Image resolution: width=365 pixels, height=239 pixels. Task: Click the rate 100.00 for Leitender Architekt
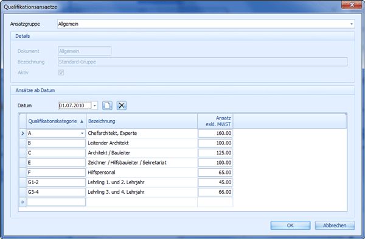click(x=215, y=143)
